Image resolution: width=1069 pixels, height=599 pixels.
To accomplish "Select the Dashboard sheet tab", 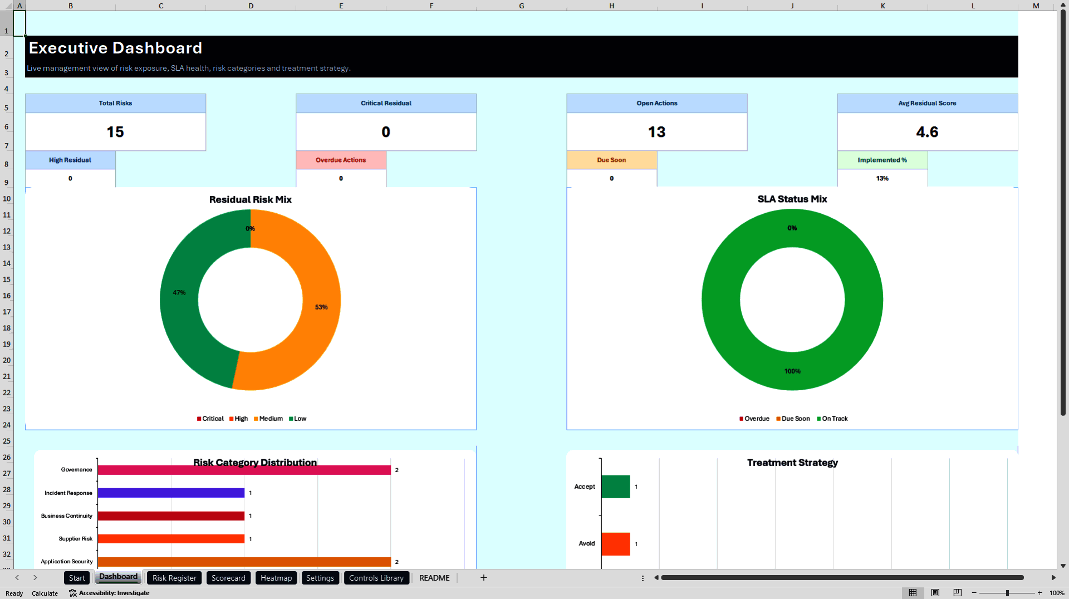I will [118, 577].
